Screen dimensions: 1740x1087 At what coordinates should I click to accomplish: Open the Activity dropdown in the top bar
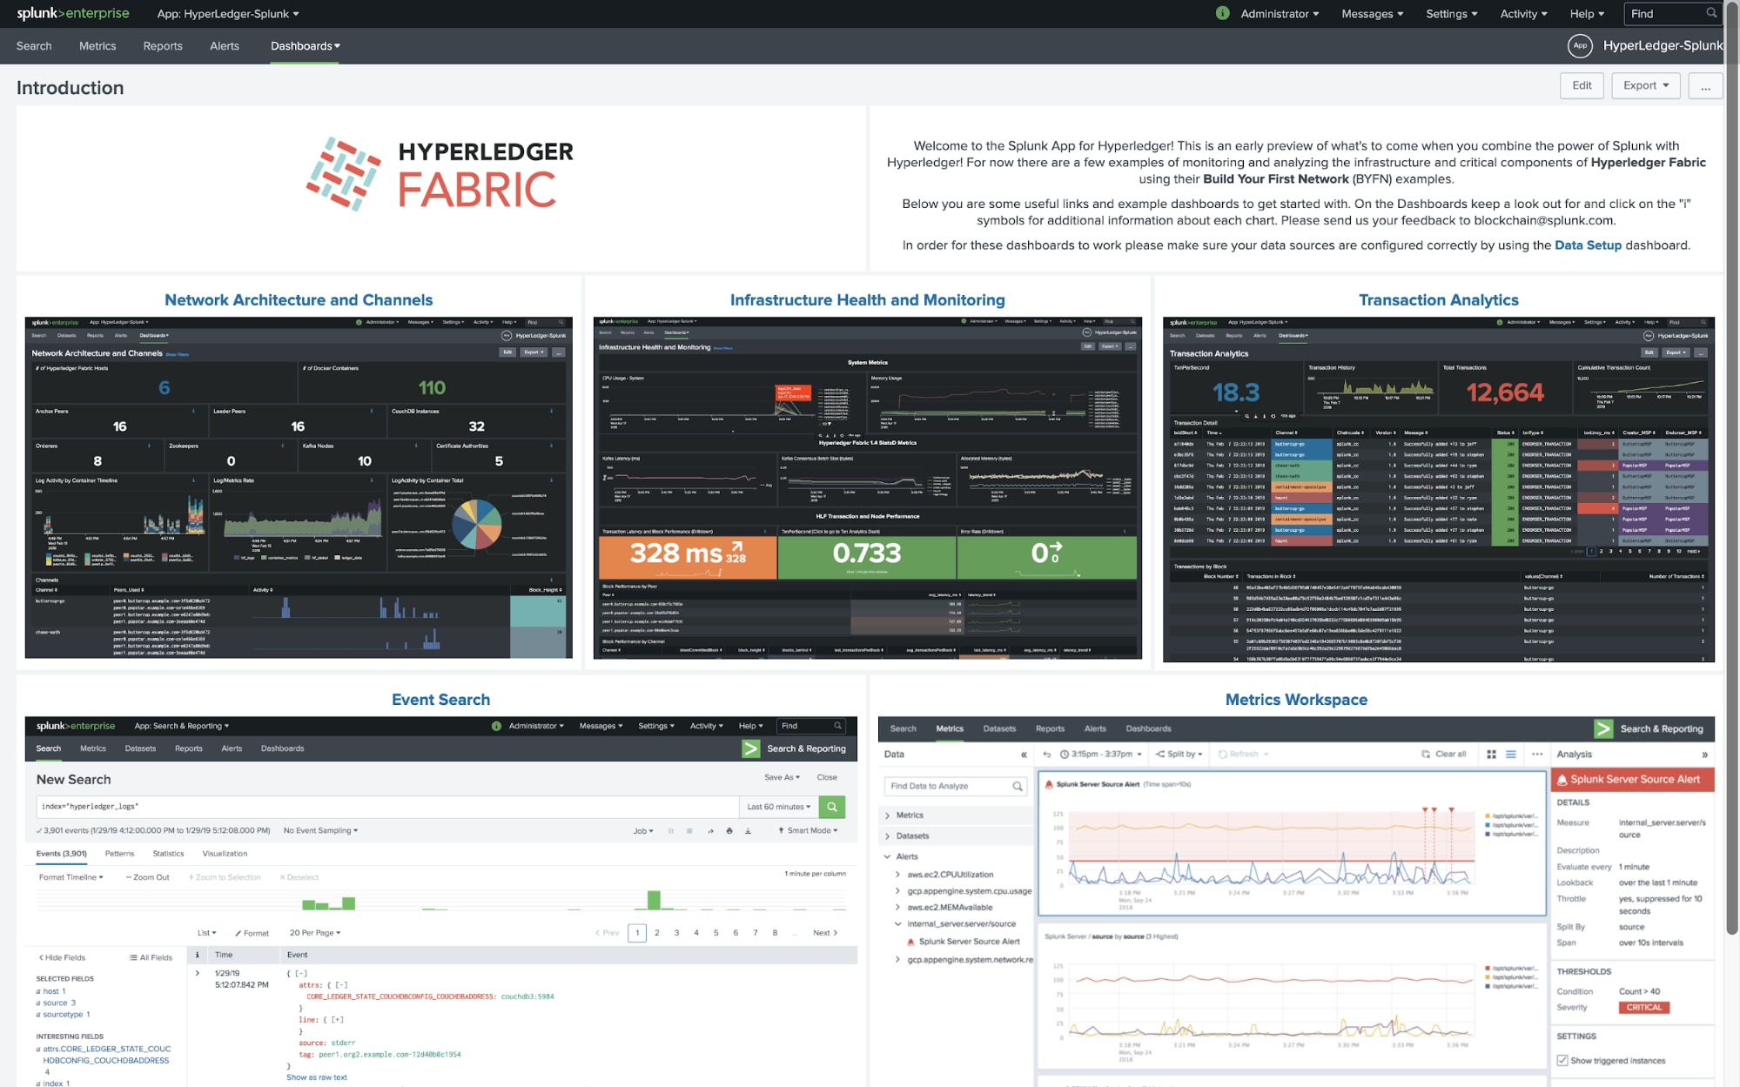pos(1523,14)
